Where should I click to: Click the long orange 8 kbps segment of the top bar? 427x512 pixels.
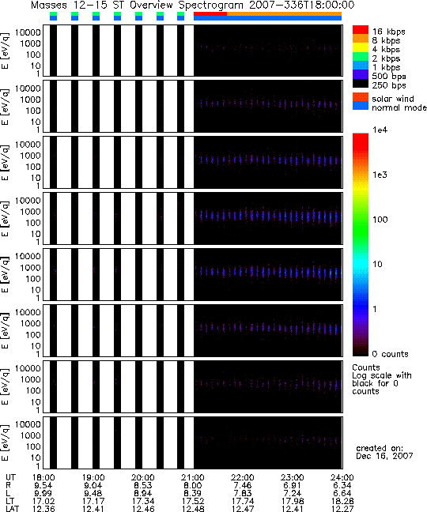click(284, 14)
